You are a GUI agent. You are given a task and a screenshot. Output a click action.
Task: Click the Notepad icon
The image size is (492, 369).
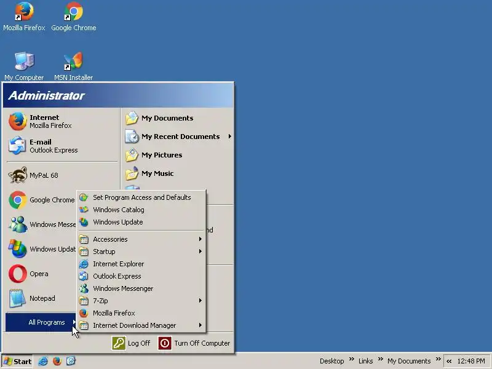tap(18, 298)
